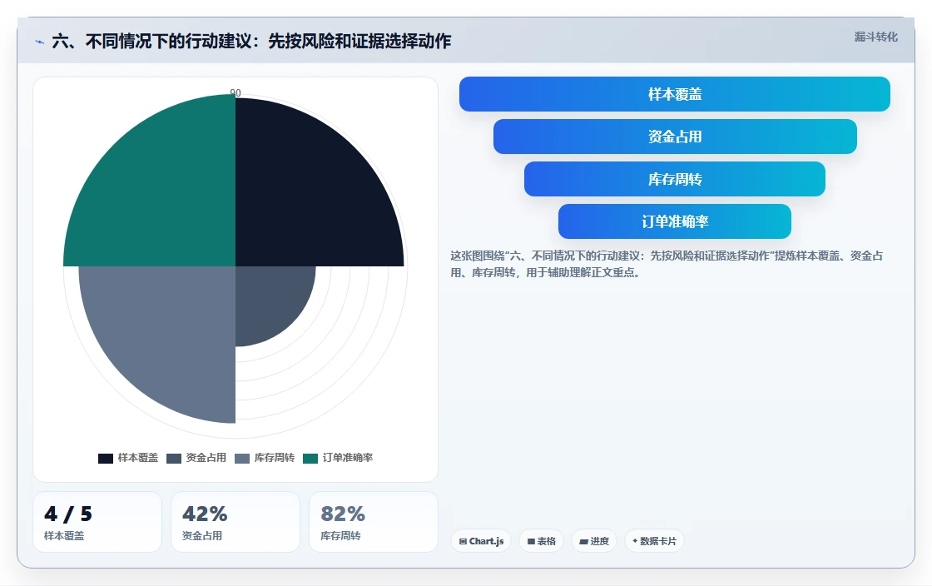Click the 样本覆盖 funnel bar
The image size is (932, 586).
point(675,94)
